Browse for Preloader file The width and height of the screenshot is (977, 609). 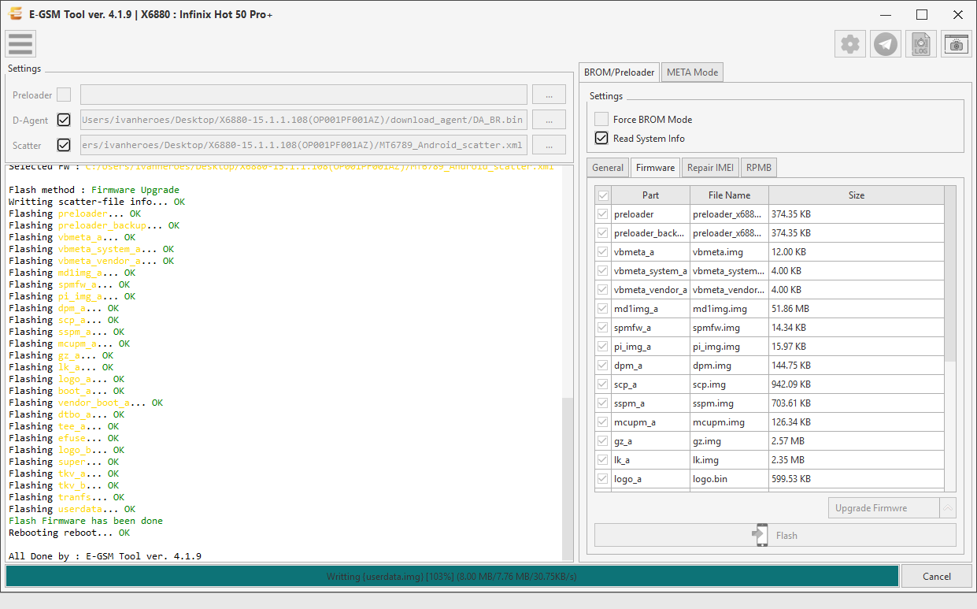[549, 95]
